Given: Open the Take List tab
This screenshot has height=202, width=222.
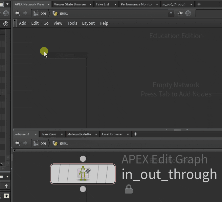Looking at the screenshot, I should click(x=102, y=4).
